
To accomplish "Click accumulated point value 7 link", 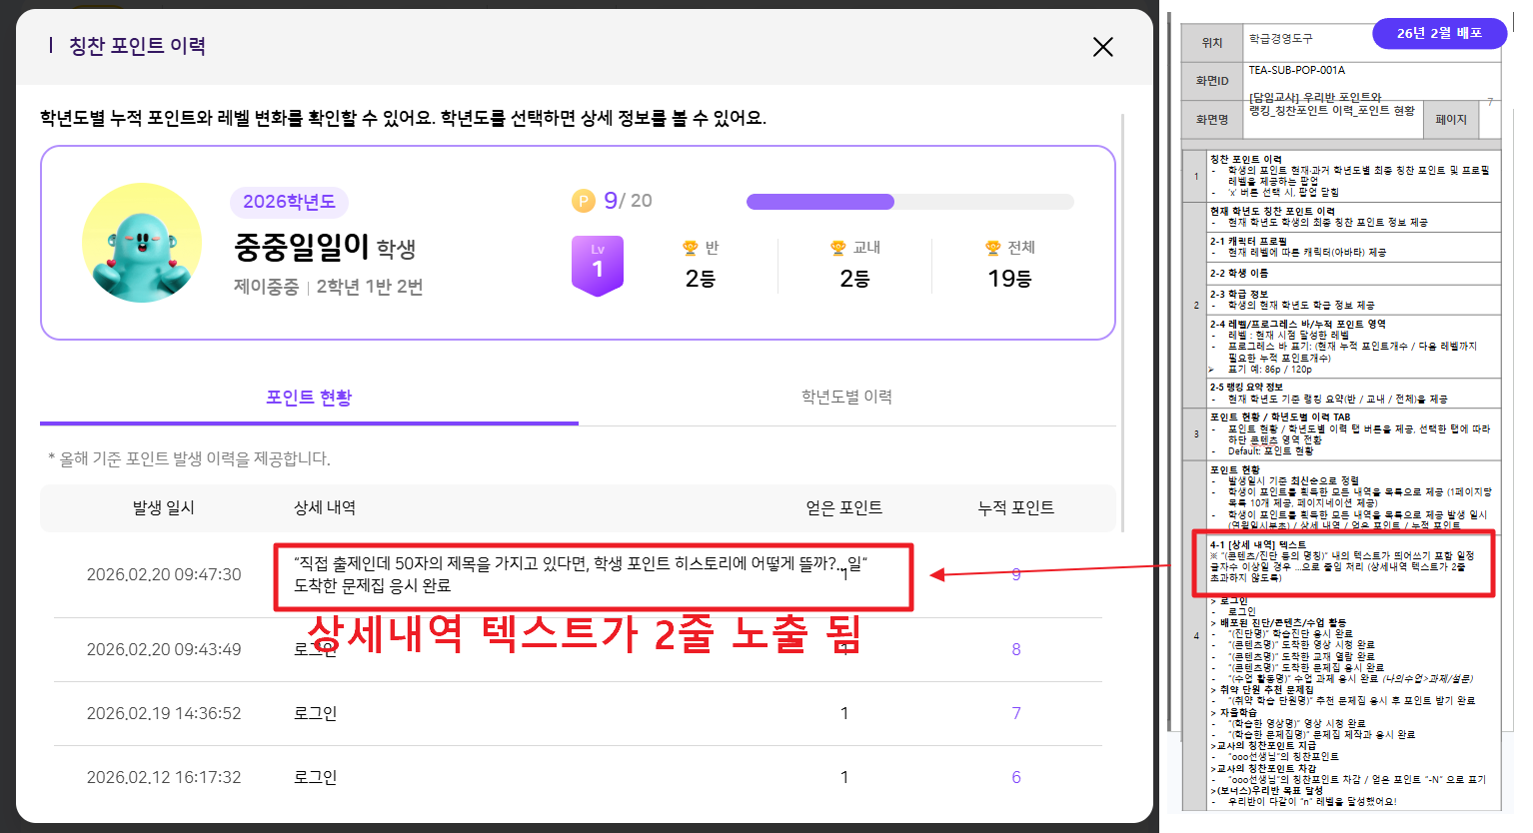I will coord(1016,713).
